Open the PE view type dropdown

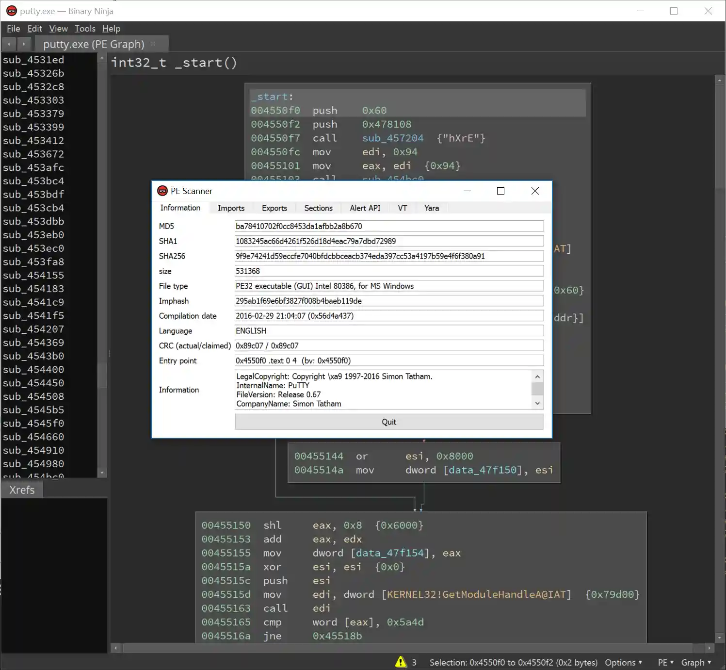665,662
